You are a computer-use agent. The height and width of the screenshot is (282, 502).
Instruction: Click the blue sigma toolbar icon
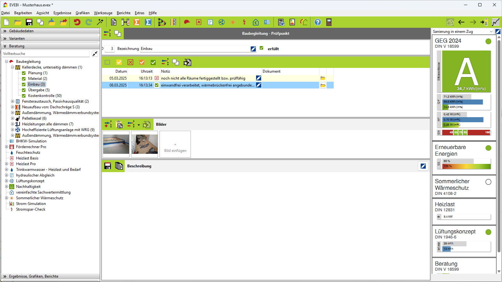pyautogui.click(x=148, y=22)
